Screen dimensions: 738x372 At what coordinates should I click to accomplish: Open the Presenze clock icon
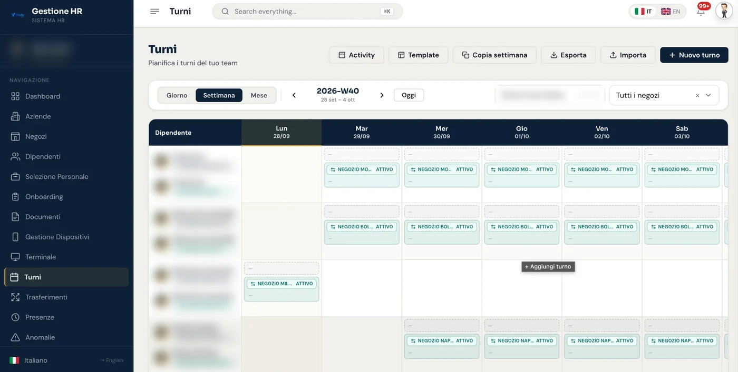click(x=15, y=317)
